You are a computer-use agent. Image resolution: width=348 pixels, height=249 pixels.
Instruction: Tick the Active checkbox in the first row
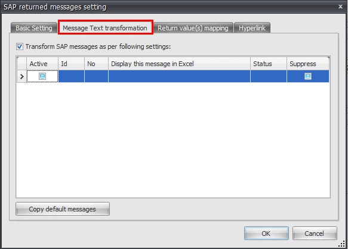pos(42,76)
